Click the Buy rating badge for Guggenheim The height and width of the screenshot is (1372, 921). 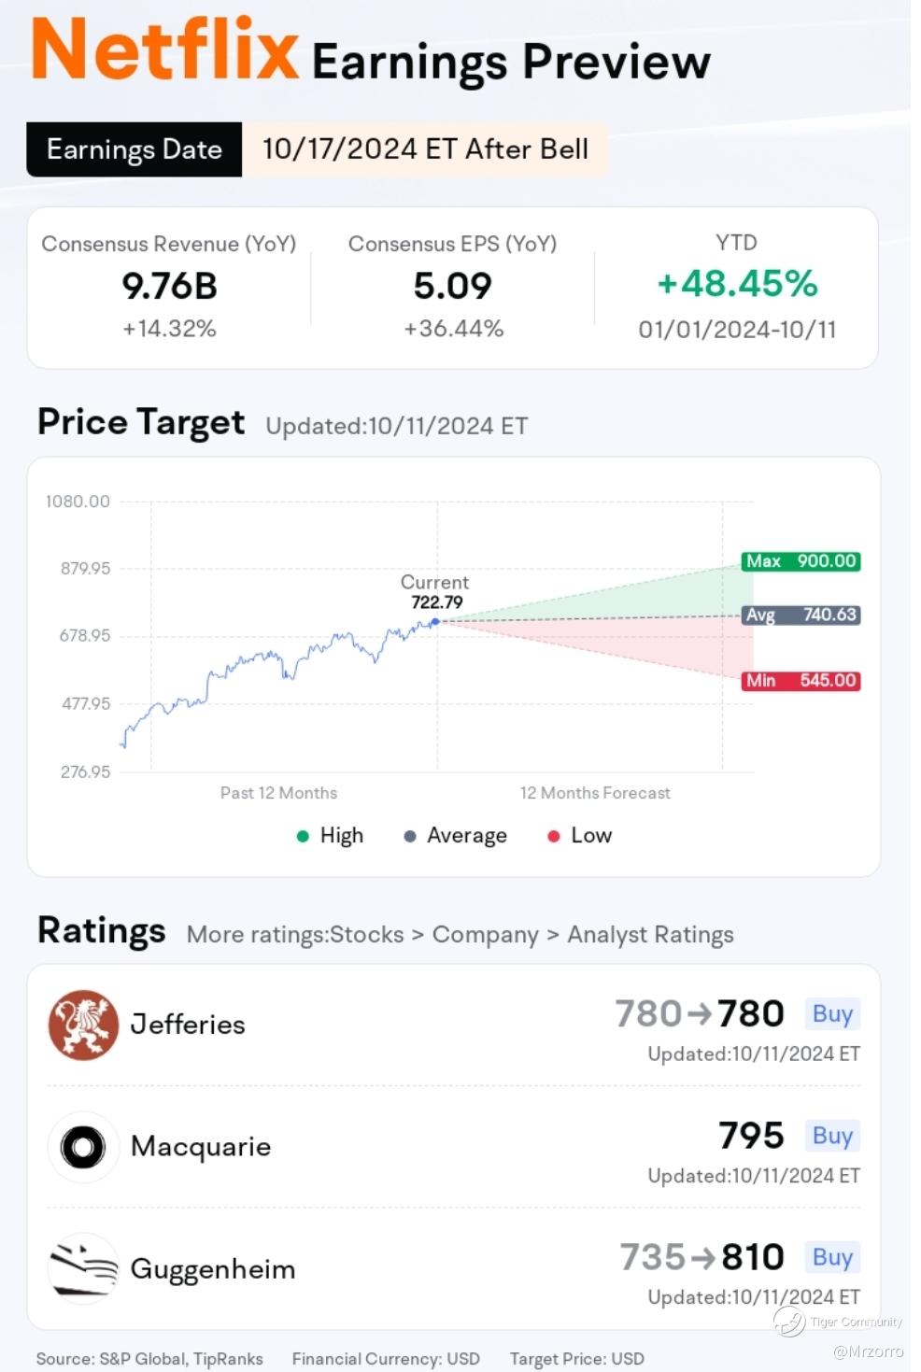click(x=832, y=1257)
